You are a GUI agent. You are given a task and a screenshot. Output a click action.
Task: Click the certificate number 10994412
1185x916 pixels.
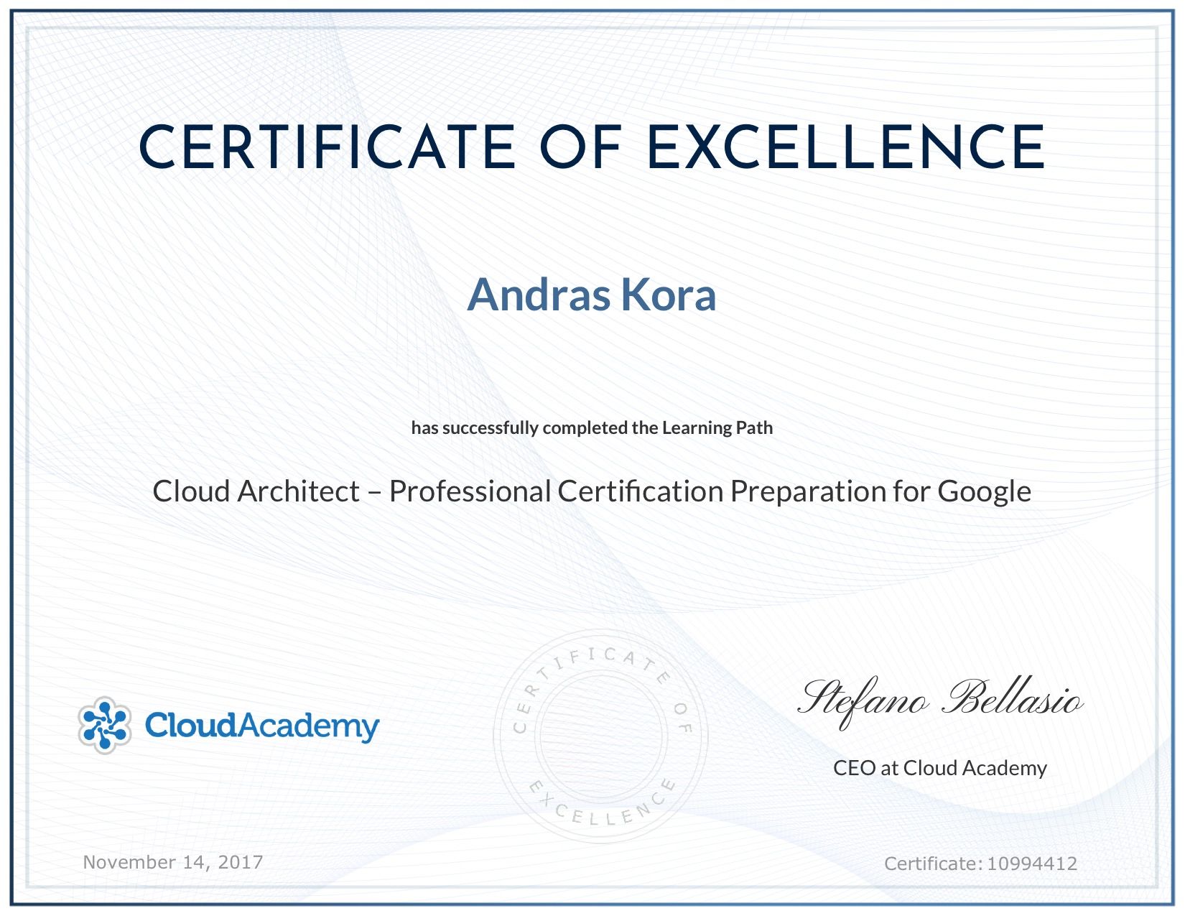point(1032,863)
